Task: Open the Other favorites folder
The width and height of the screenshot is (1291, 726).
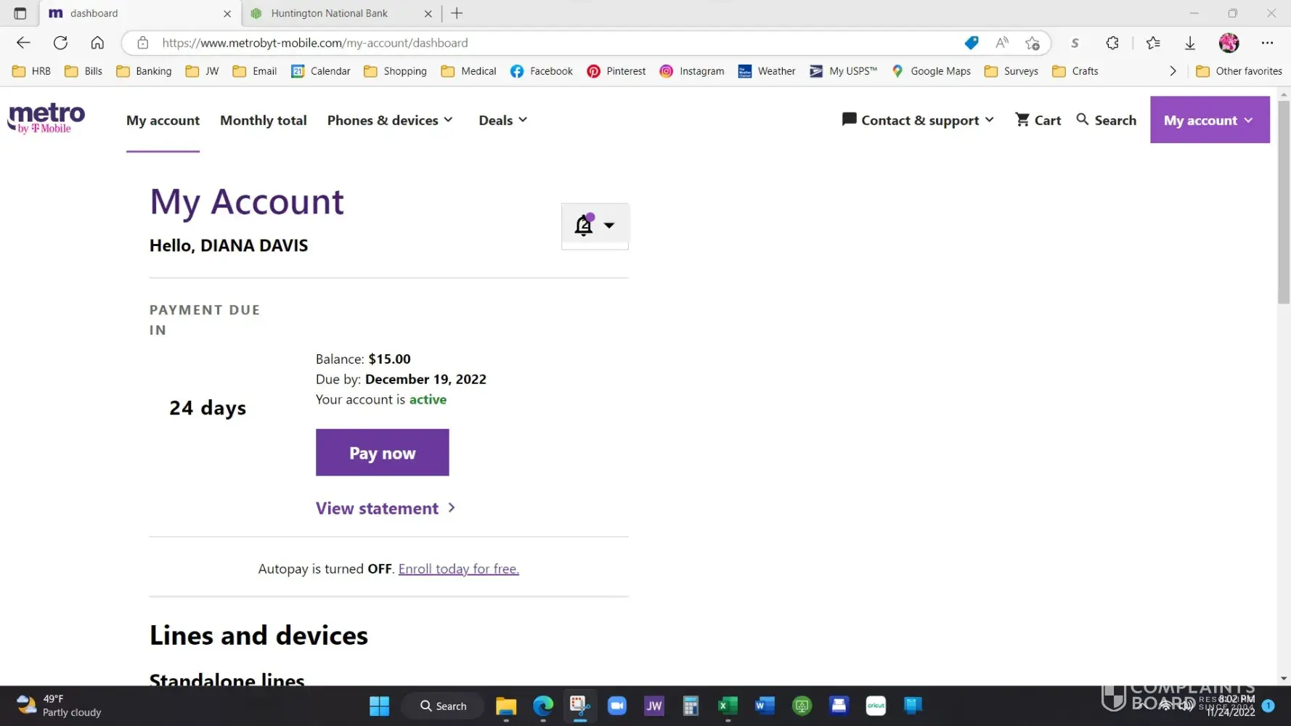Action: click(x=1239, y=71)
